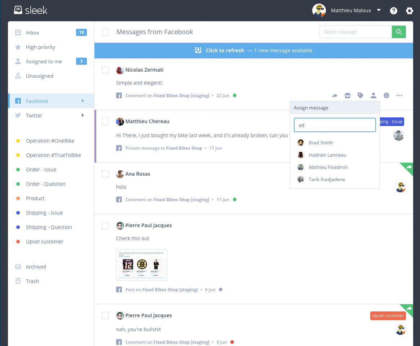Assign message to Hadrien Lanneau

point(335,155)
